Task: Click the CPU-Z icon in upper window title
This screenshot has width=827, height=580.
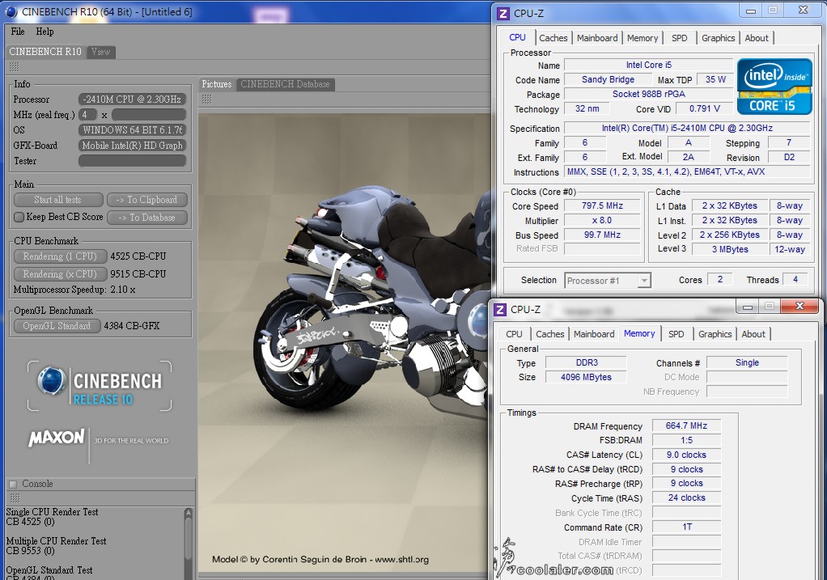Action: pyautogui.click(x=503, y=14)
